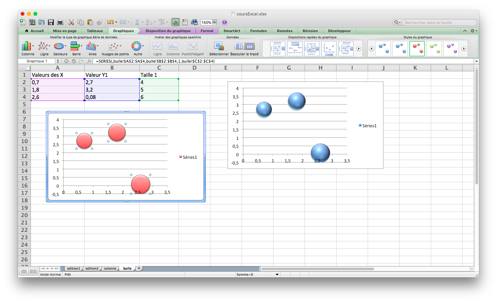
Task: Expand the Somme=0 status bar dropdown
Action: 277,275
